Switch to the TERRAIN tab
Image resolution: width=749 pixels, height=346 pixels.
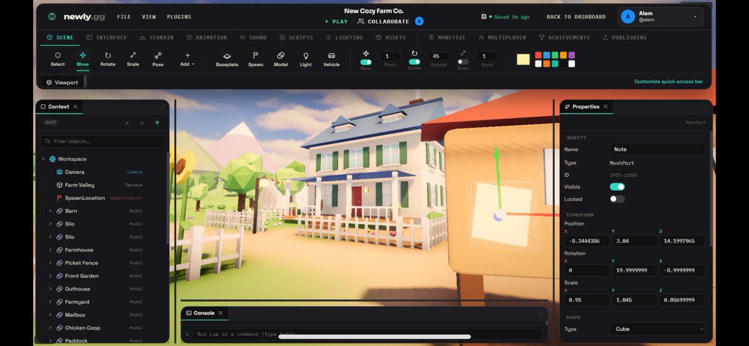coord(157,37)
